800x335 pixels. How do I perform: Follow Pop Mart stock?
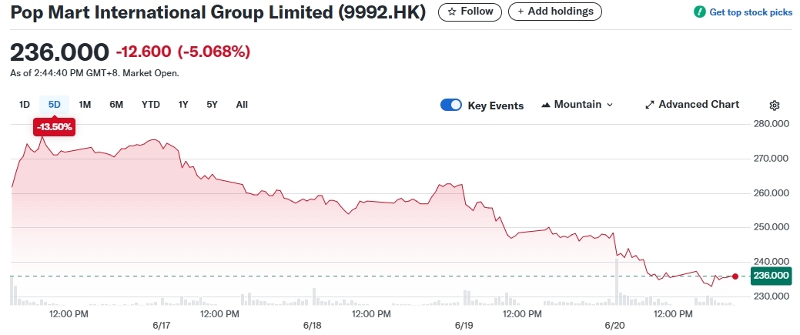470,12
